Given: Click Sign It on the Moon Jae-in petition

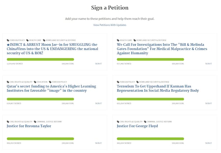Looking at the screenshot, I should 98,63.
